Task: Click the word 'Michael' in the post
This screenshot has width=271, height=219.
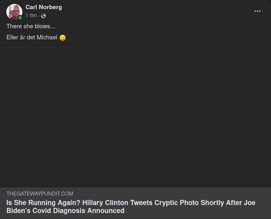Action: click(47, 37)
